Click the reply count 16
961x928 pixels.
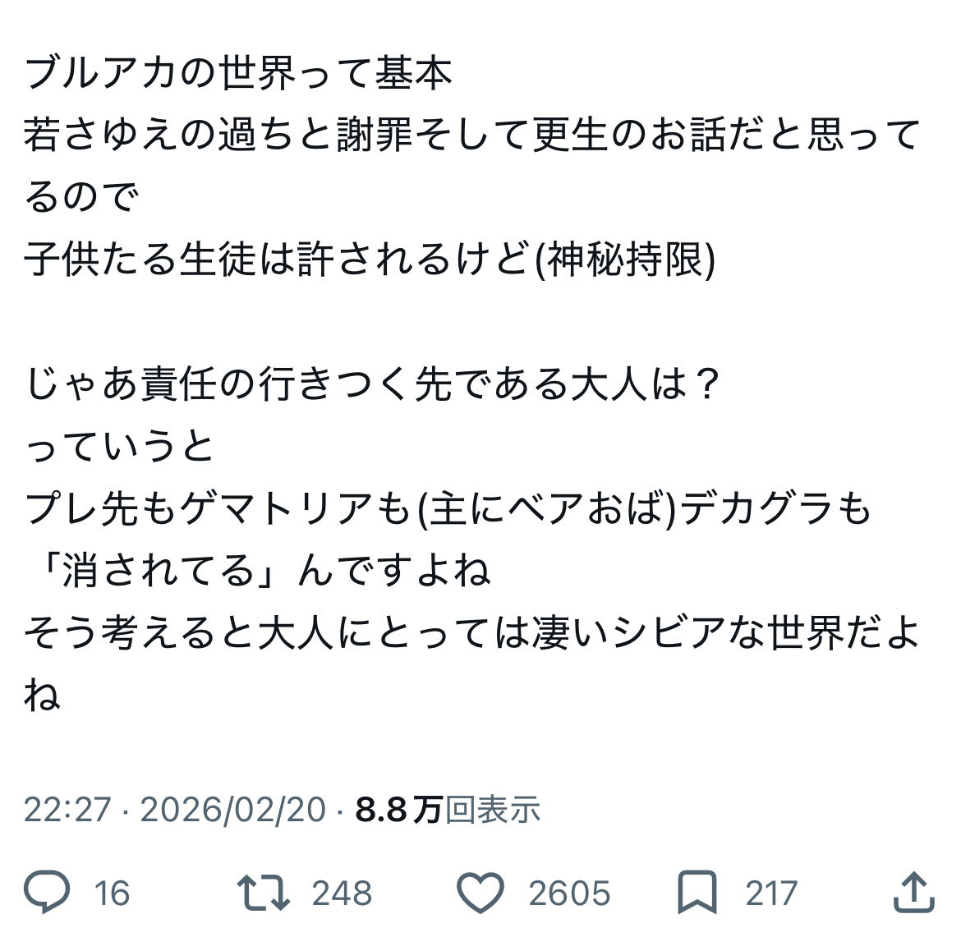(x=112, y=893)
